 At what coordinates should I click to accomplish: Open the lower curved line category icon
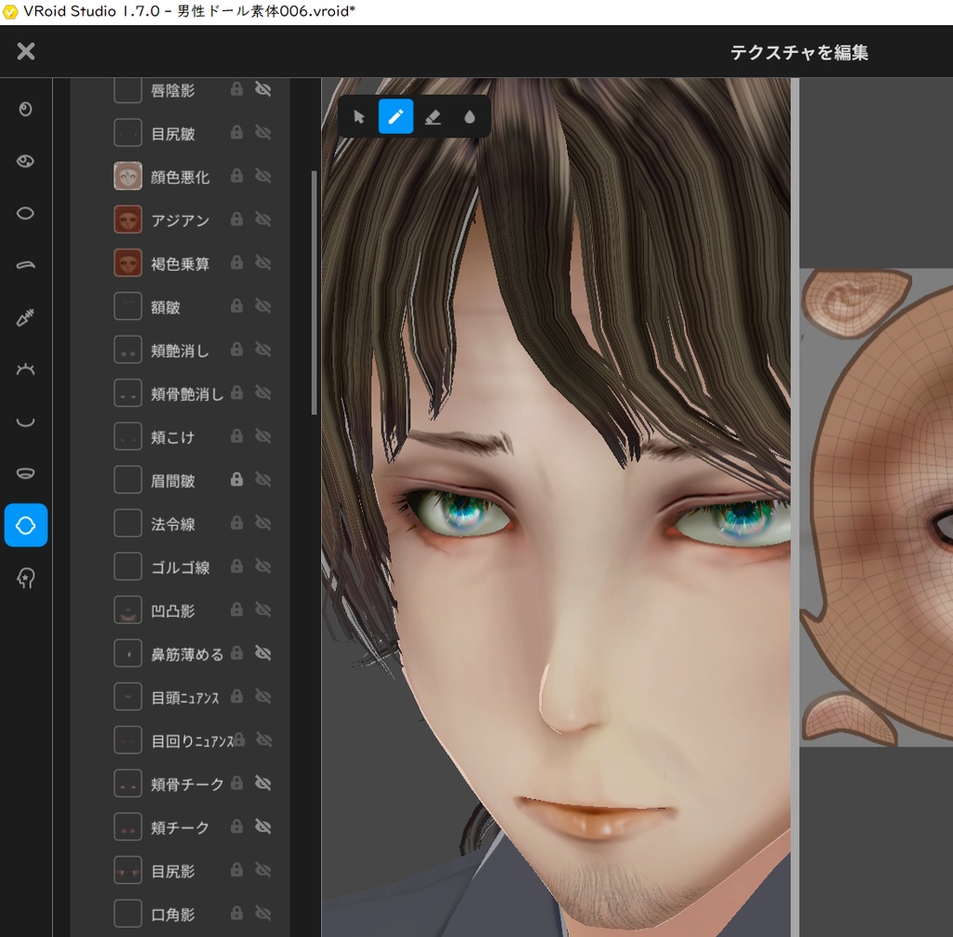[25, 422]
